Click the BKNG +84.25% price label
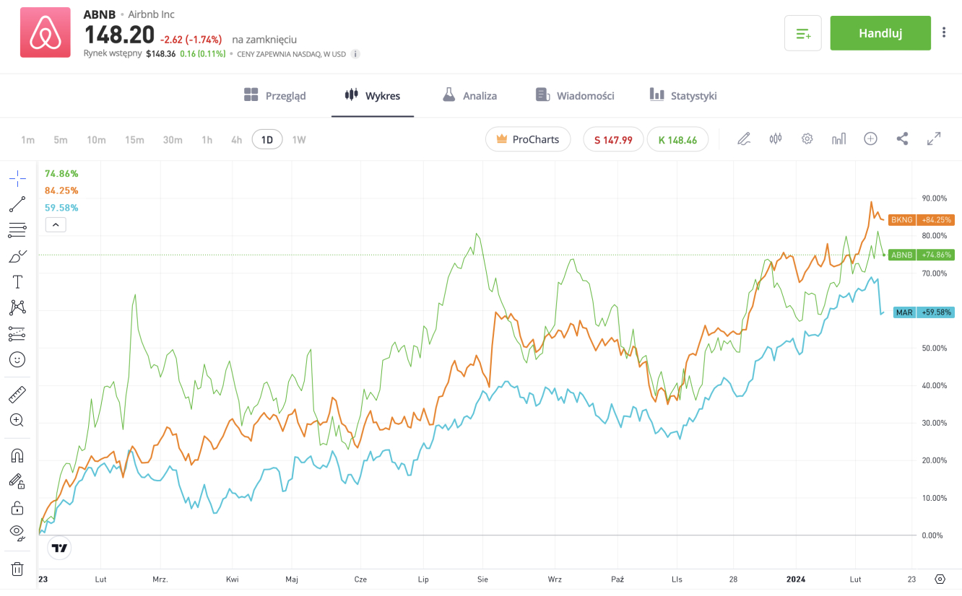The image size is (962, 596). [x=921, y=219]
